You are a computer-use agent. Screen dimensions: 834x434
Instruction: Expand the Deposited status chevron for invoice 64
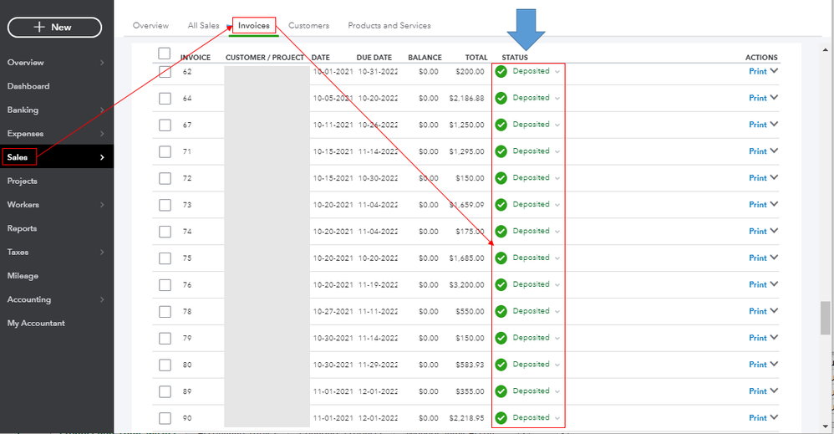pos(557,99)
